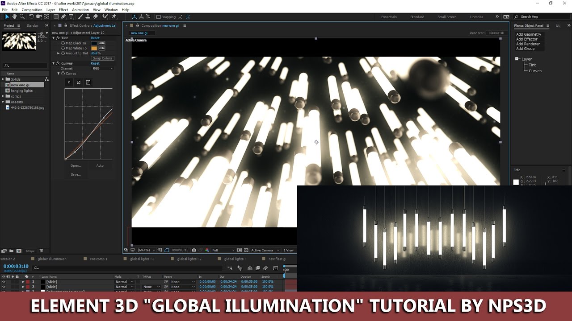The width and height of the screenshot is (572, 321).
Task: Select the Puppet Pin tool
Action: coord(114,16)
